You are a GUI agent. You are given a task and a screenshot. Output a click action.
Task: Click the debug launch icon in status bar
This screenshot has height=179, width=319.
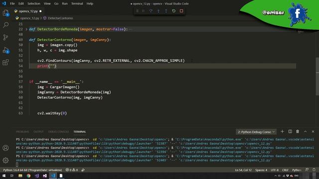tap(83, 170)
